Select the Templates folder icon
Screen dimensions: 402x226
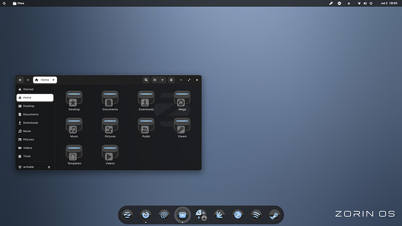click(74, 153)
